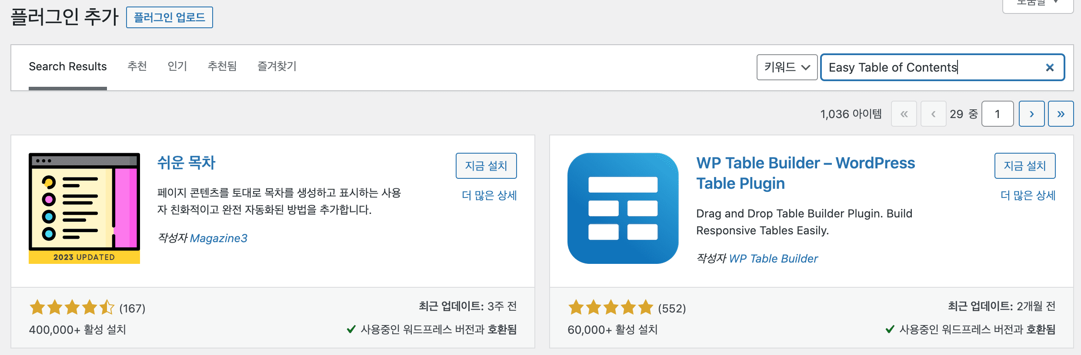
Task: View 더 많은 상세 for 쉬운 목차
Action: pyautogui.click(x=489, y=195)
